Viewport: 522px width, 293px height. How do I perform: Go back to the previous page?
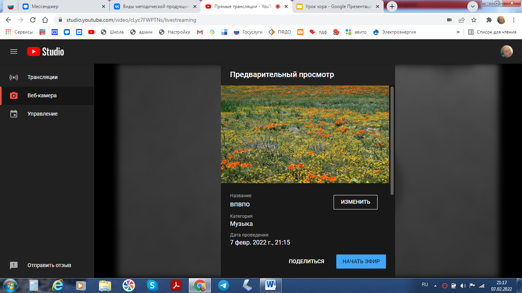pos(8,20)
